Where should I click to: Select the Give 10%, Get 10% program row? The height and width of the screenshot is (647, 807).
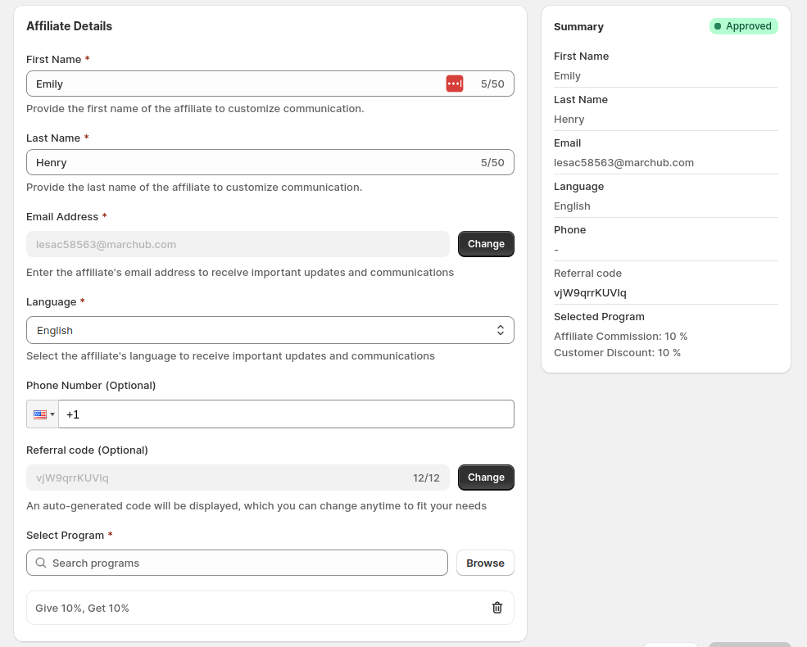coord(246,608)
